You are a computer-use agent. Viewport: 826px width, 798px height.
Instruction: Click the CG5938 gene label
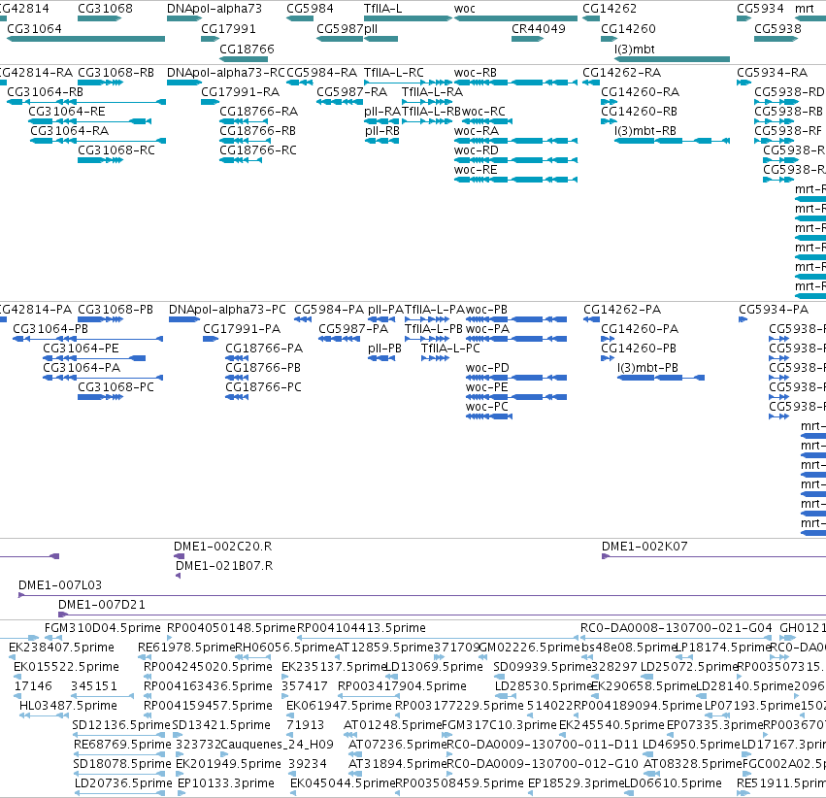(x=777, y=29)
